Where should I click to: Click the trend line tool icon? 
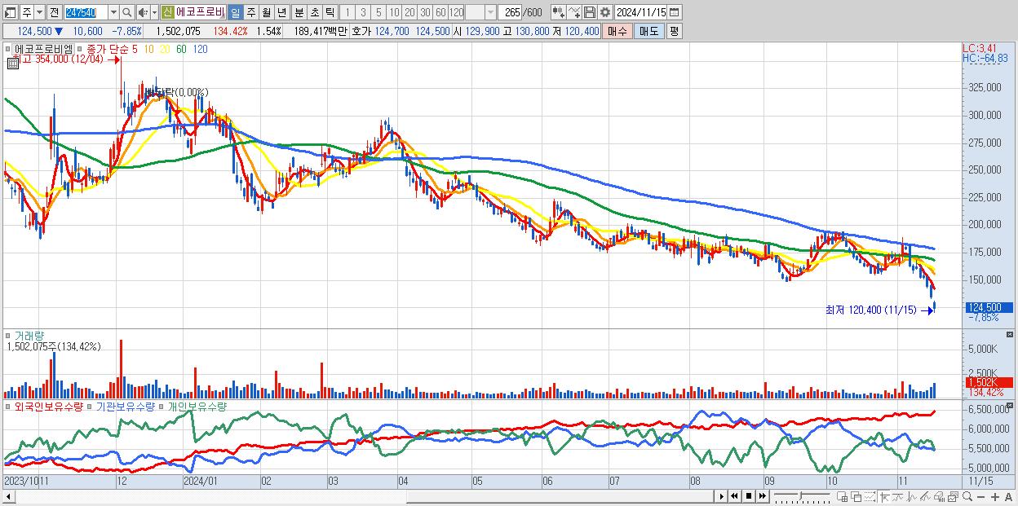[x=897, y=497]
